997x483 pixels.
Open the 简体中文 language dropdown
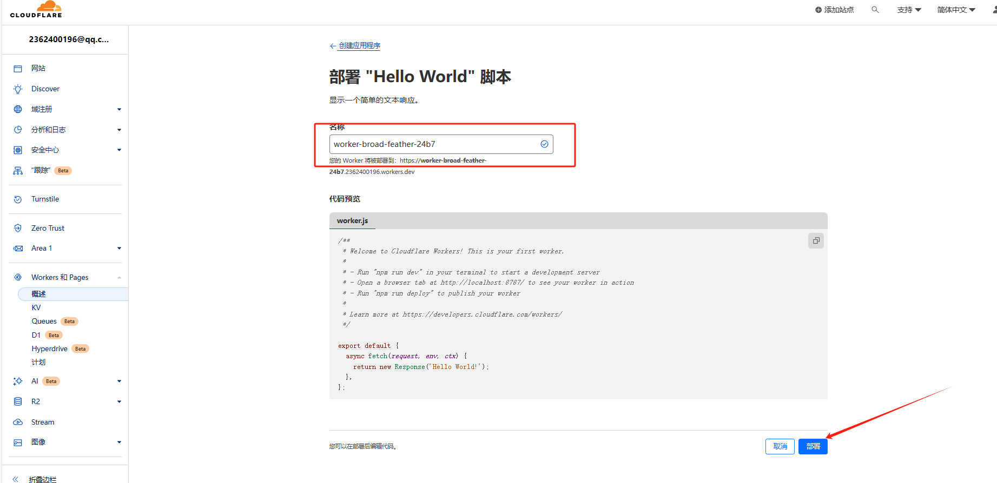[956, 10]
